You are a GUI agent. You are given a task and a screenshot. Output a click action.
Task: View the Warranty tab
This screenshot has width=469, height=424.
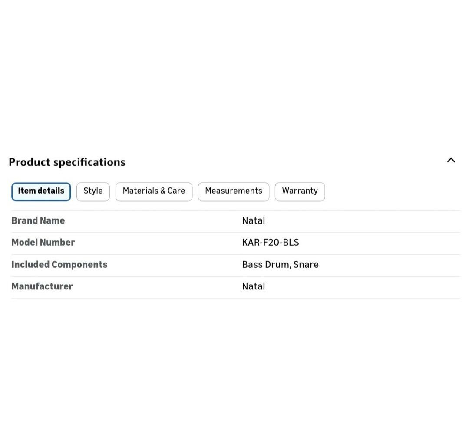pos(300,191)
